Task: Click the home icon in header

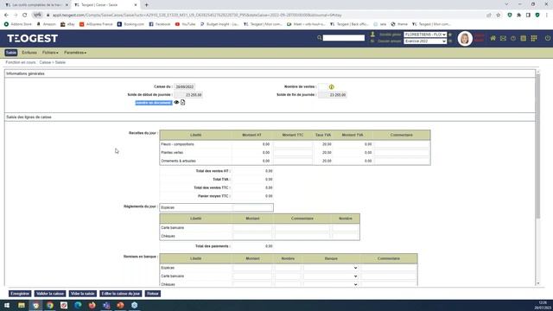Action: pos(493,38)
